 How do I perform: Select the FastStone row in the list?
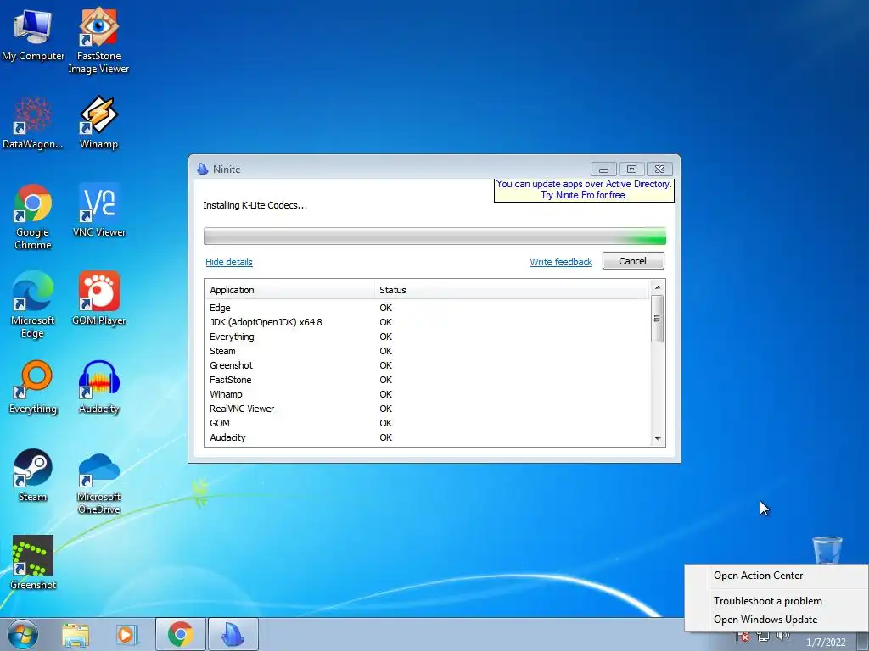427,380
